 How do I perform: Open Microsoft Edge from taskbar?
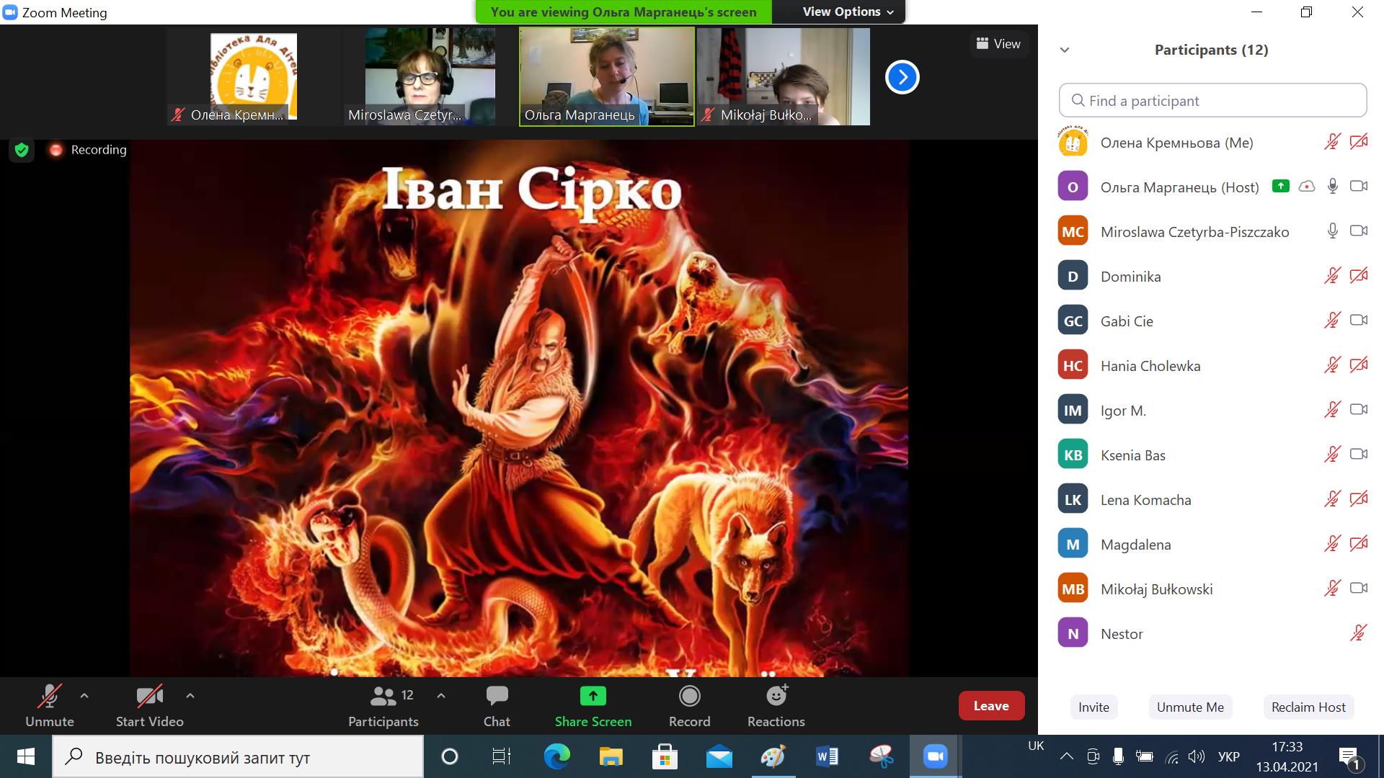pyautogui.click(x=556, y=756)
